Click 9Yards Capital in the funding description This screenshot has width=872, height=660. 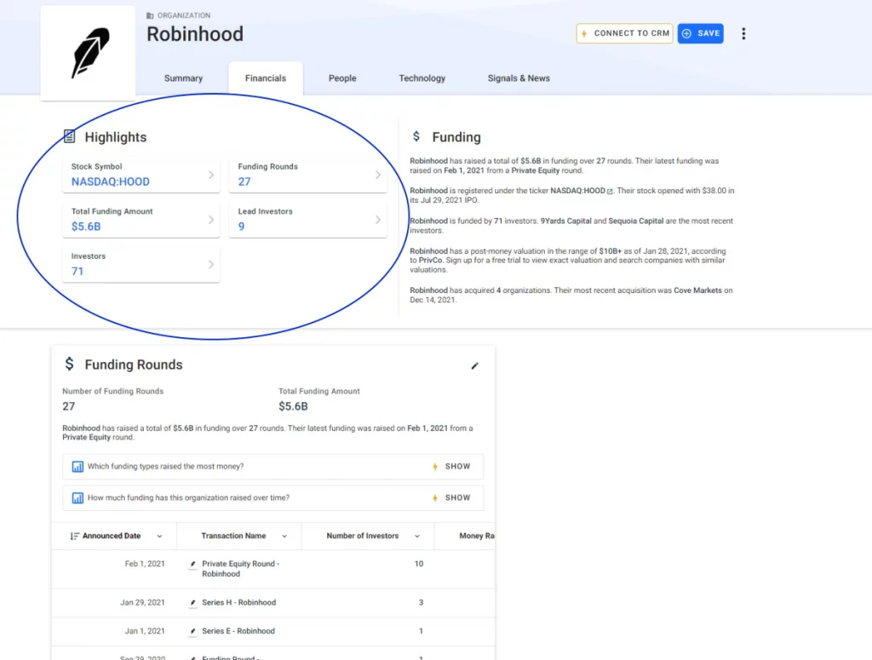click(x=566, y=221)
